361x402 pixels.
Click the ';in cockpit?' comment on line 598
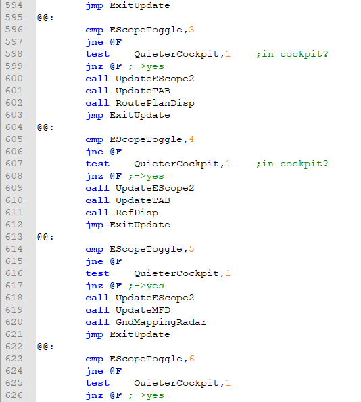[292, 54]
